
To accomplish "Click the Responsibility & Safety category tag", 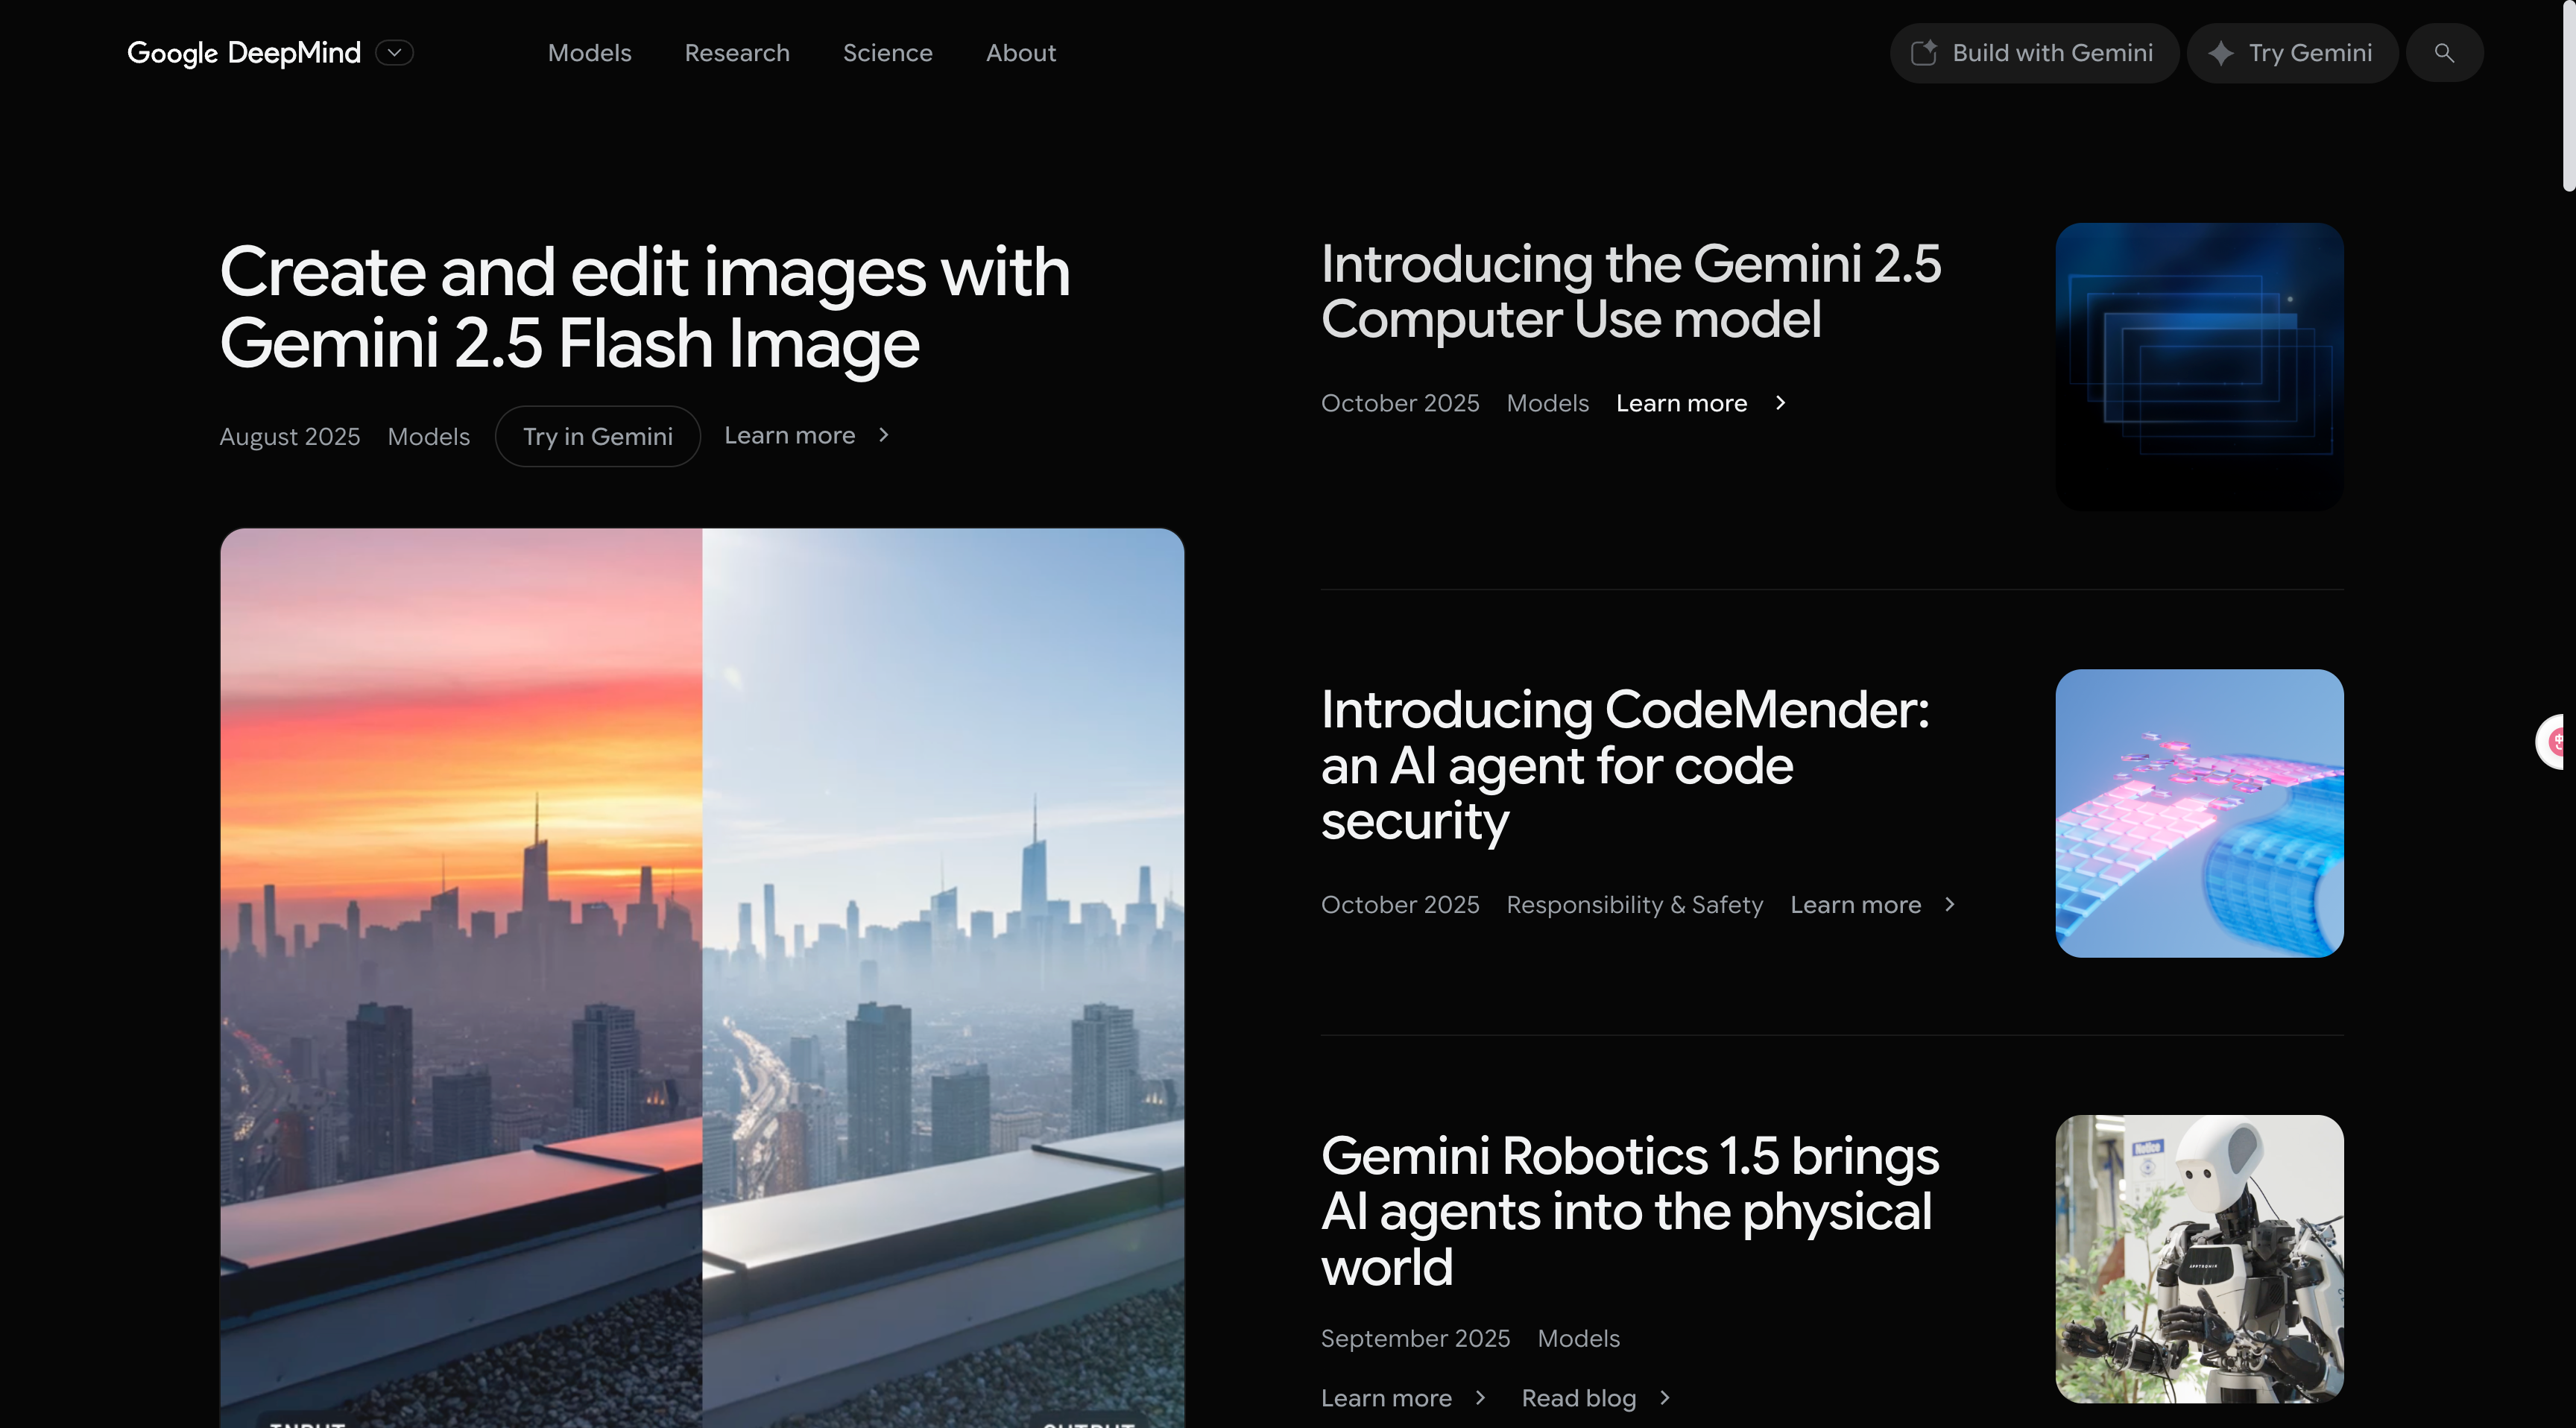I will click(x=1635, y=905).
